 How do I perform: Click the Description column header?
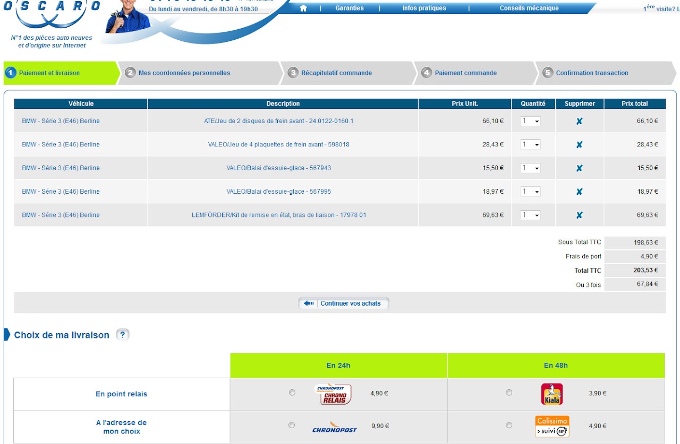click(283, 103)
